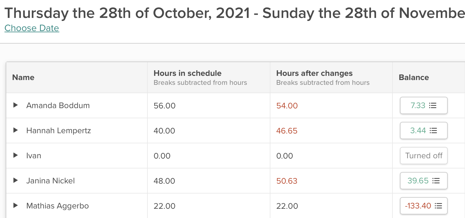The image size is (465, 218).
Task: Click the Turned off button in Ivan's row
Action: coord(424,156)
